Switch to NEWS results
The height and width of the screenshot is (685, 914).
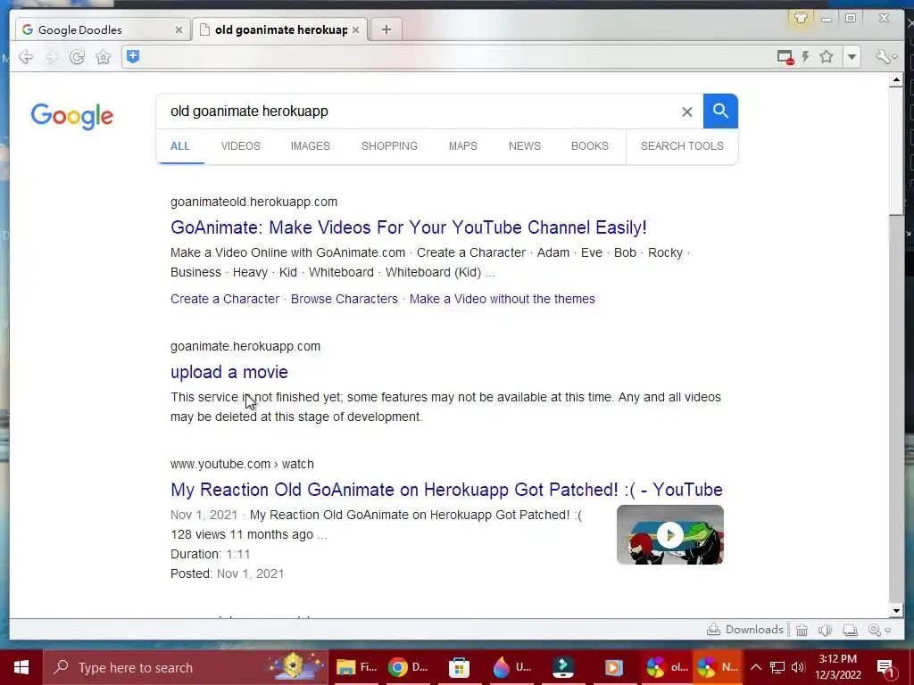525,146
